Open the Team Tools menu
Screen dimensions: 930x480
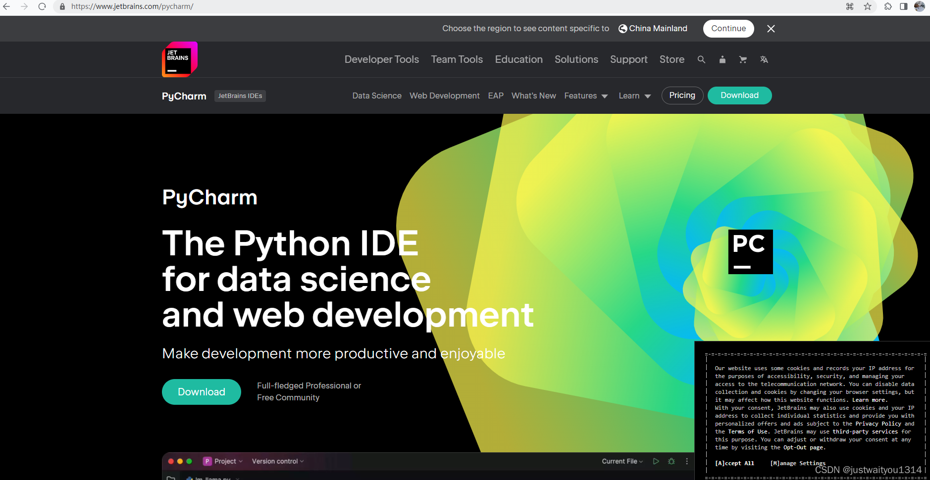coord(457,59)
